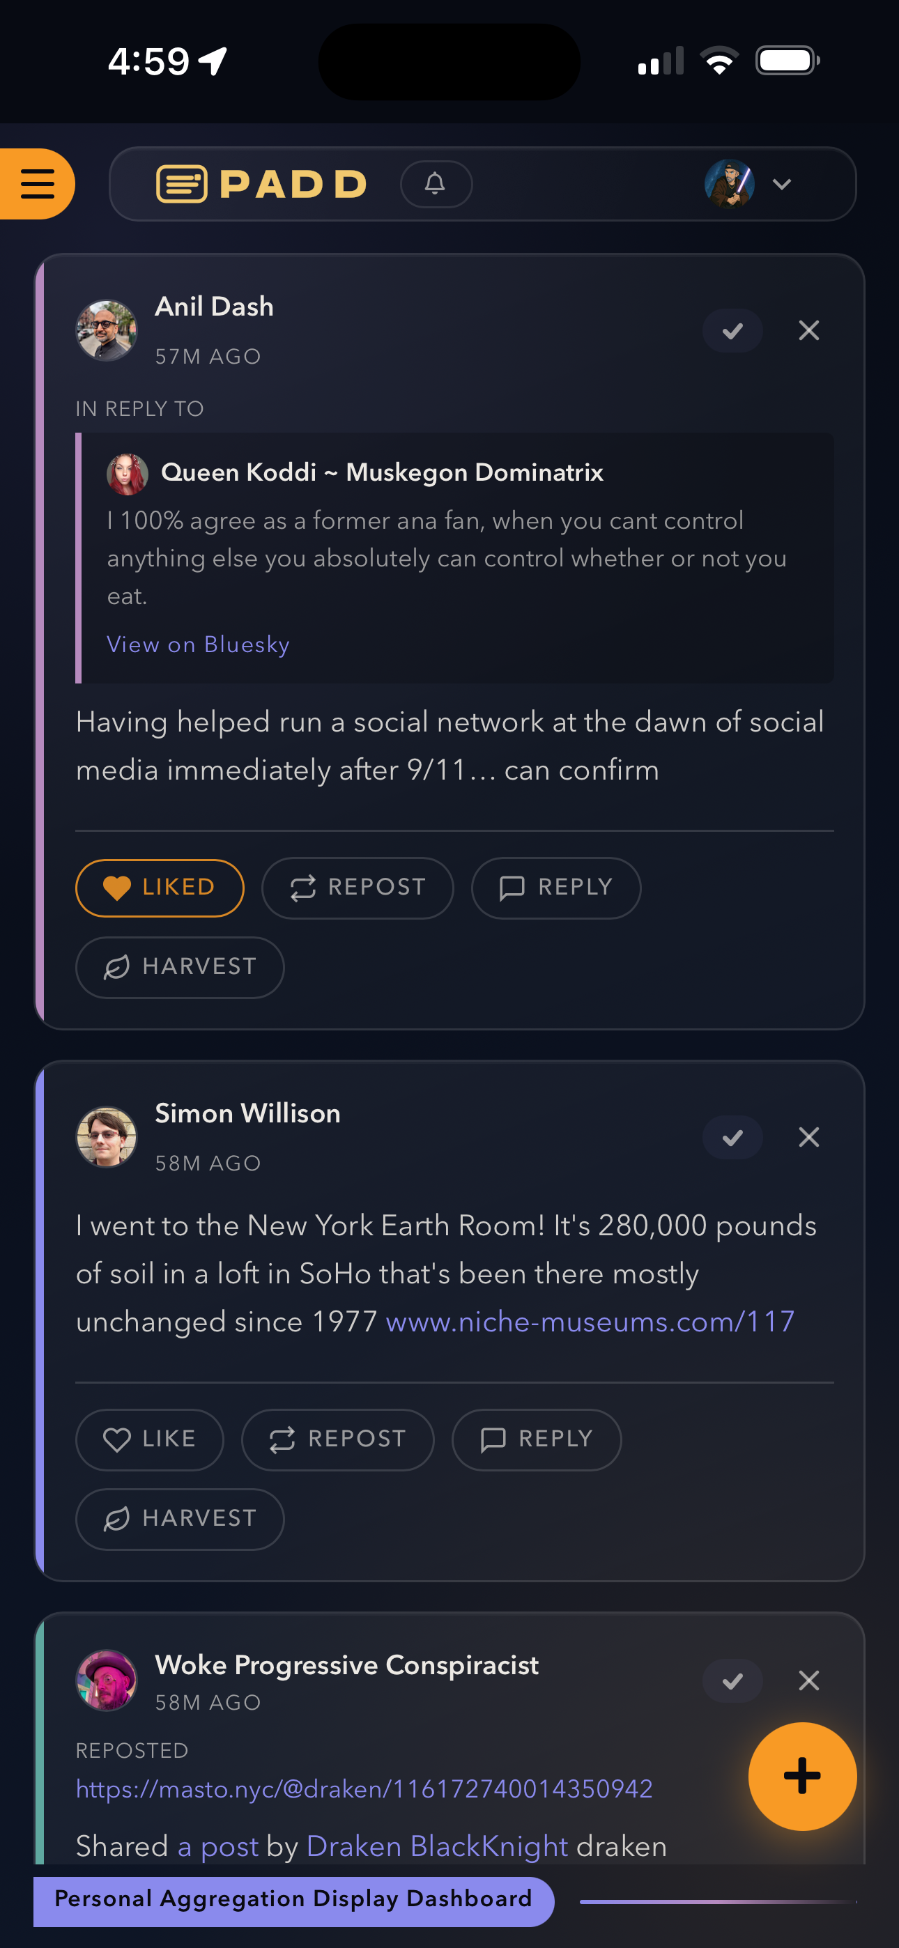Open the niche-museums.com/117 link
The height and width of the screenshot is (1948, 899).
point(590,1321)
